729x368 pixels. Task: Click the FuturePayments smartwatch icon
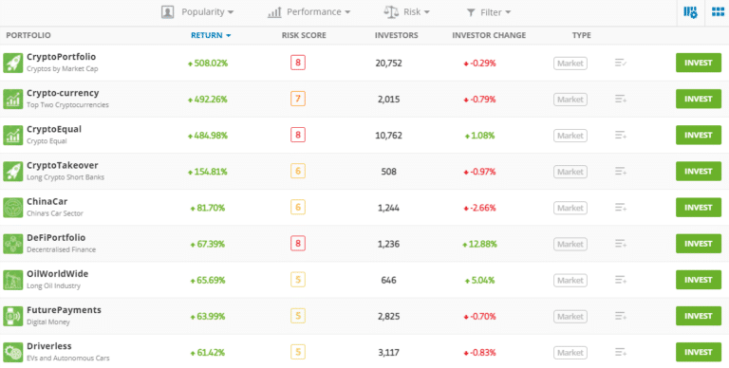click(13, 317)
